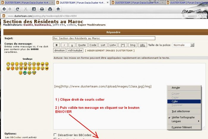Insert the winking smiley
Image resolution: width=208 pixels, height=139 pixels.
point(17,64)
